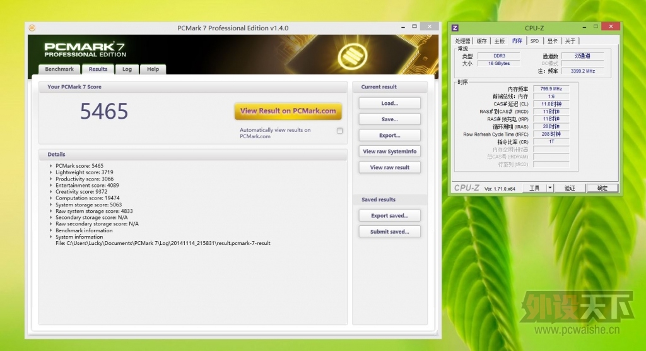Expand the Computation score: 19474 row

51,198
